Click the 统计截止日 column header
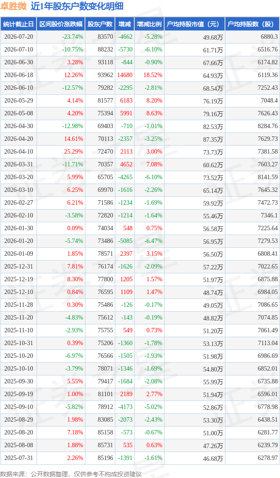 click(18, 24)
